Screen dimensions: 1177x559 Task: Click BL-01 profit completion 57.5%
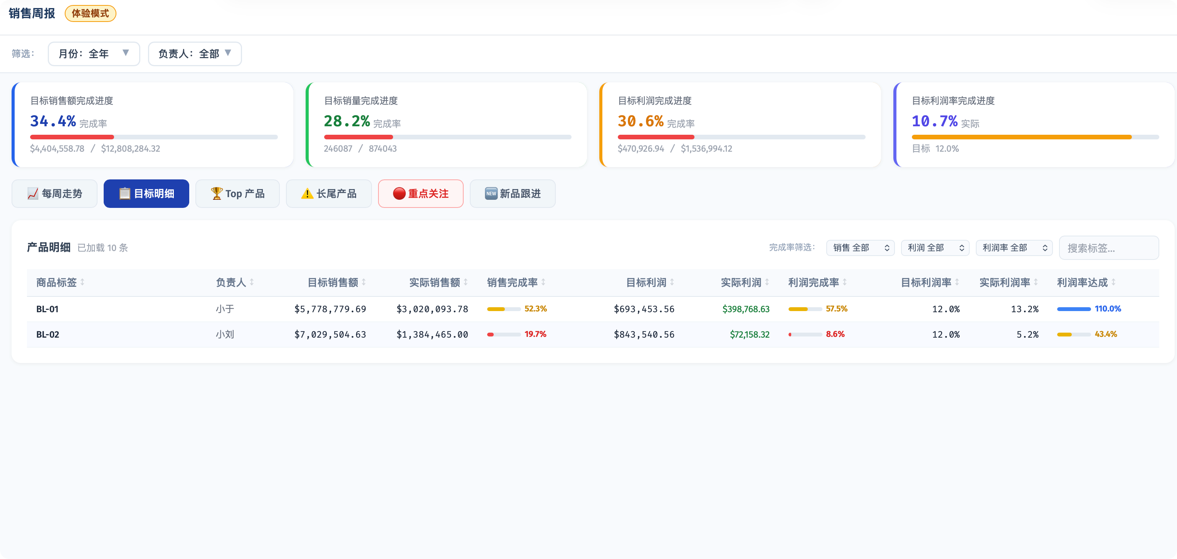point(836,309)
